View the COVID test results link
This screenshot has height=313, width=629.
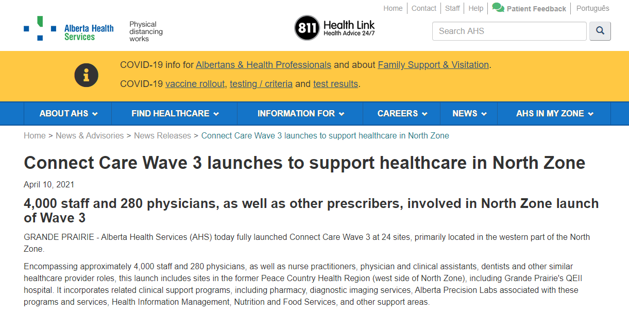[335, 84]
